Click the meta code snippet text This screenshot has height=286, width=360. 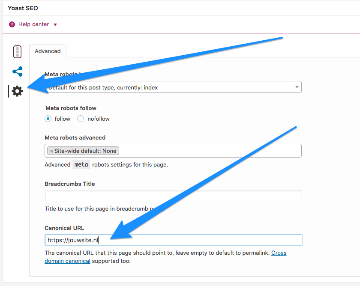point(81,164)
